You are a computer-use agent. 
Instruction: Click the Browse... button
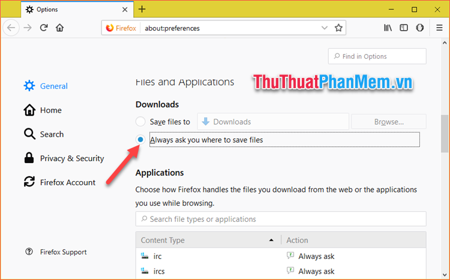(389, 122)
